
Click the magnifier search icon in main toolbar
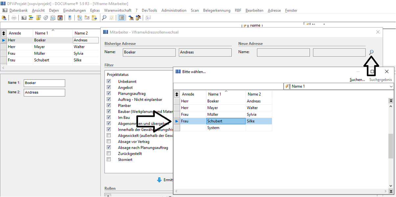(x=104, y=18)
